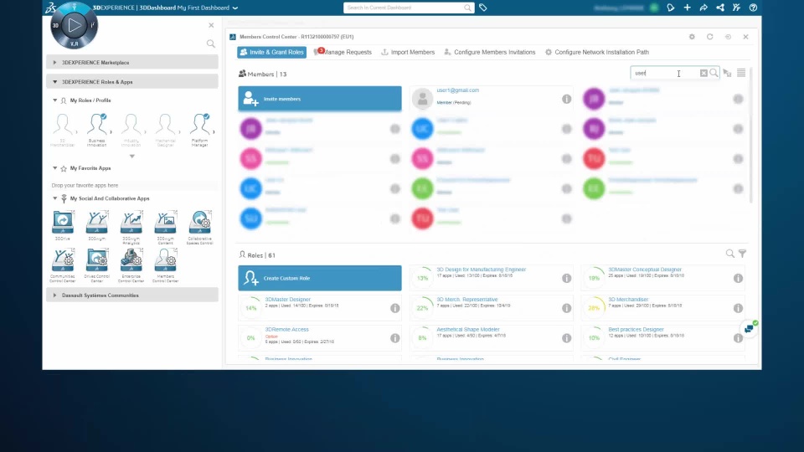Collapse My Favorite Apps section

(55, 168)
